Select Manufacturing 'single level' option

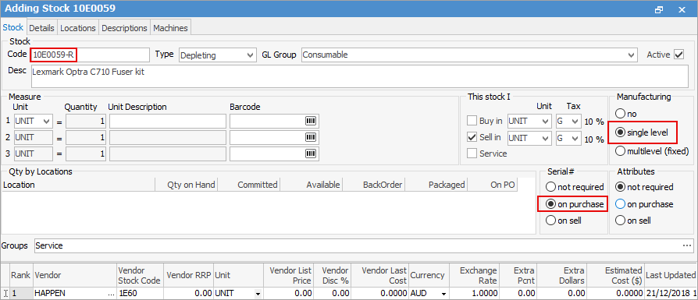[x=620, y=132]
